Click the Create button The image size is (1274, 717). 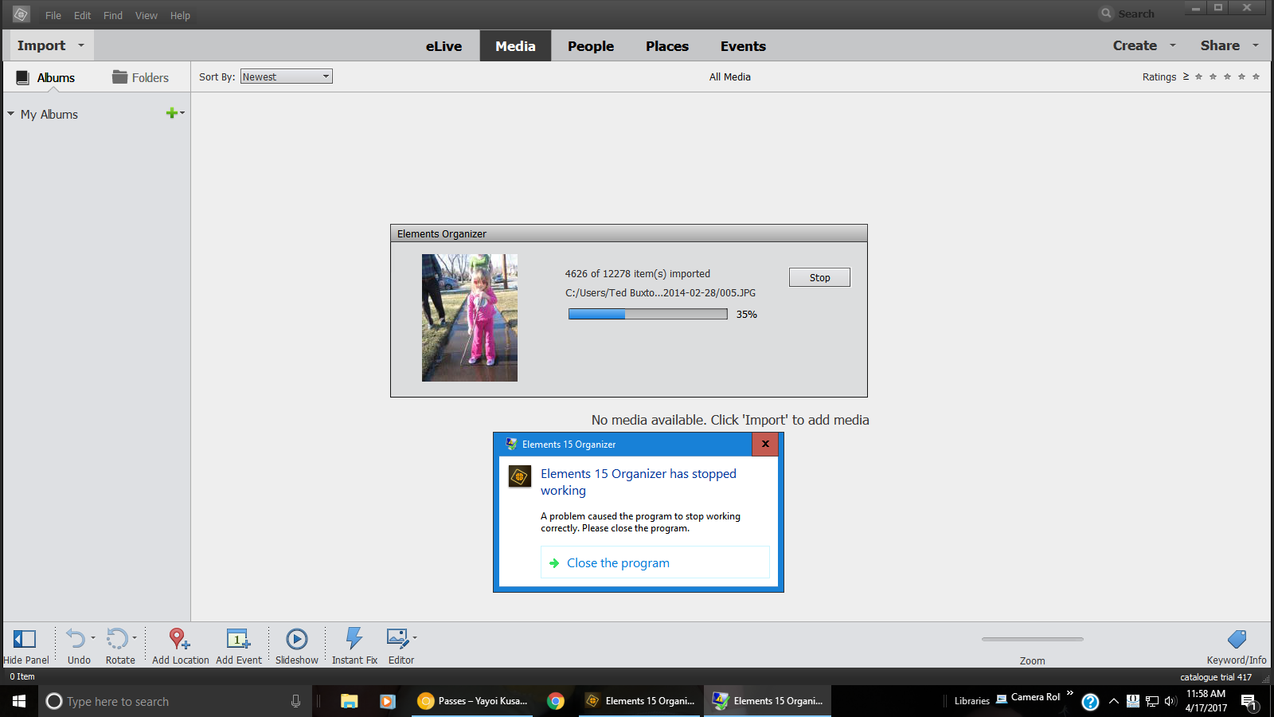tap(1135, 45)
